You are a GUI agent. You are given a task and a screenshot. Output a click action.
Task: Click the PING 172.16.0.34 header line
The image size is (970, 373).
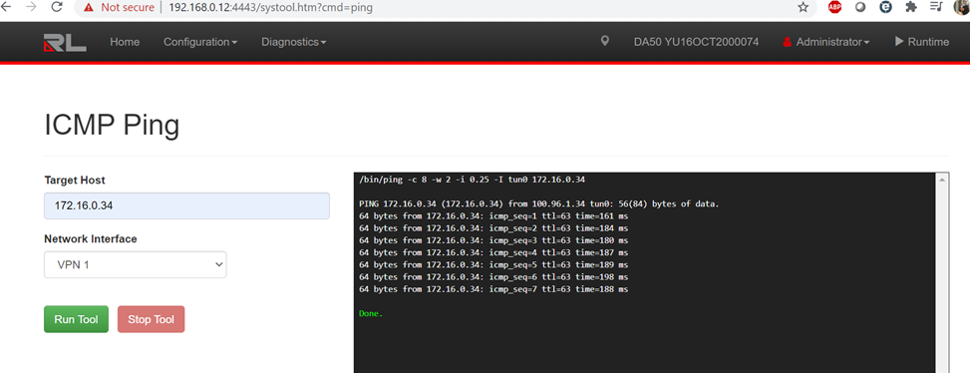[538, 204]
